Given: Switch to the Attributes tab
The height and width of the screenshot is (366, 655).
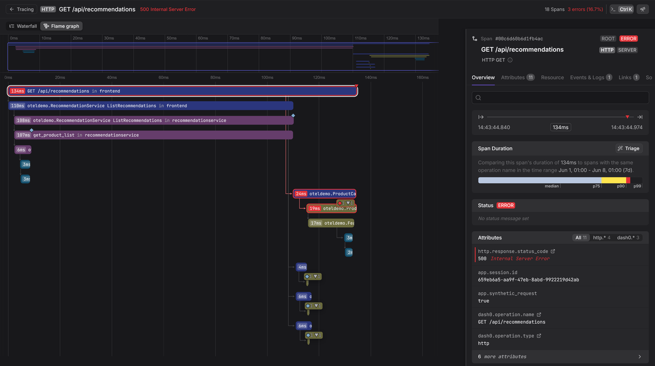Looking at the screenshot, I should coord(517,77).
